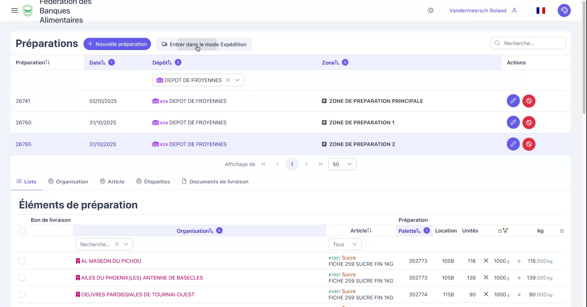Open theme settings via the palette icon
The height and width of the screenshot is (307, 587).
(x=564, y=10)
